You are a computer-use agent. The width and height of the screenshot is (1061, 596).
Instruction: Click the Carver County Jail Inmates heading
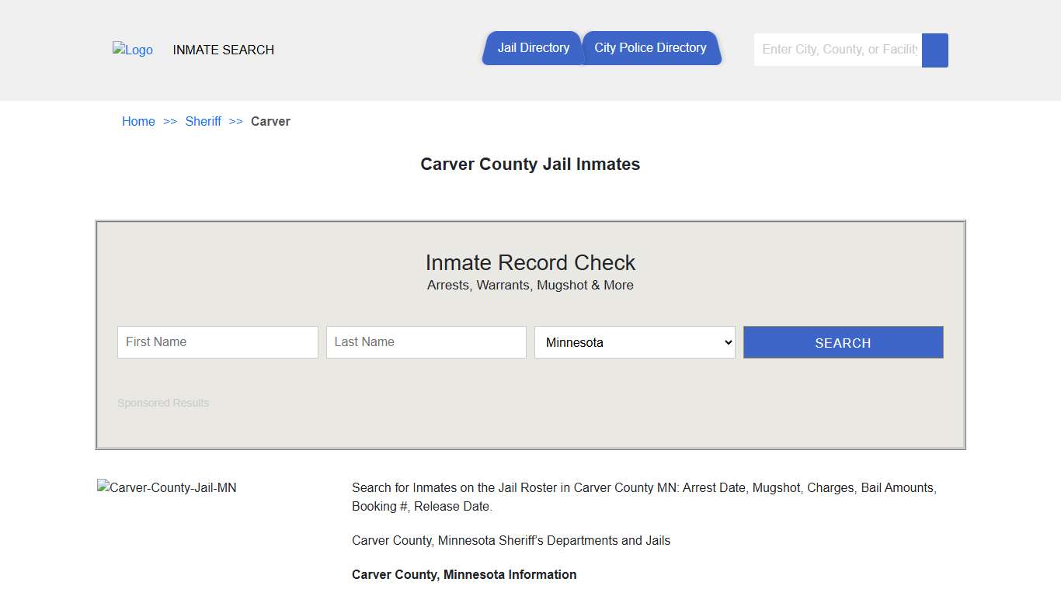[530, 164]
